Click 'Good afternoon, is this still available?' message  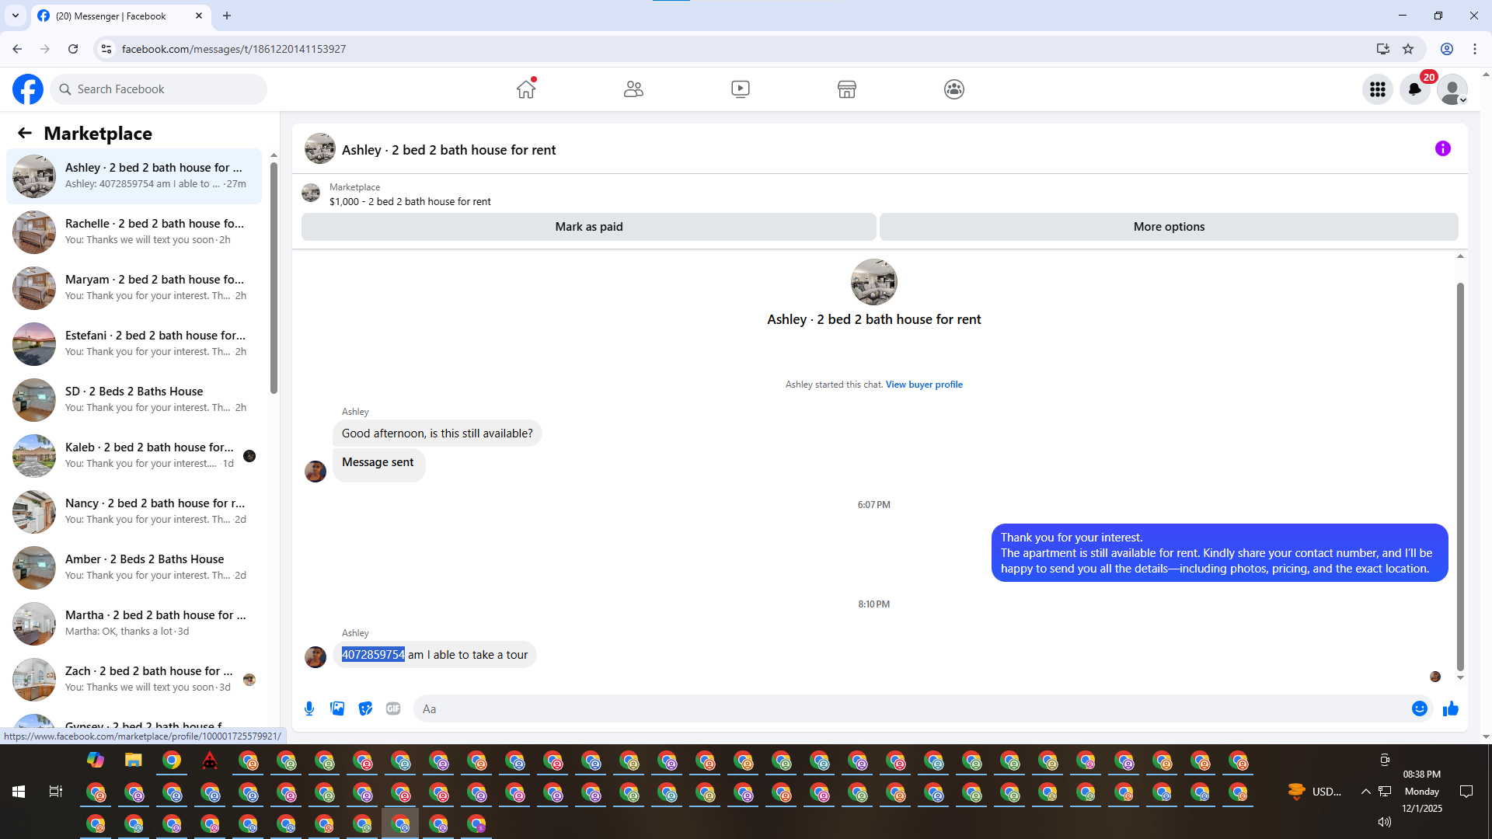point(437,433)
